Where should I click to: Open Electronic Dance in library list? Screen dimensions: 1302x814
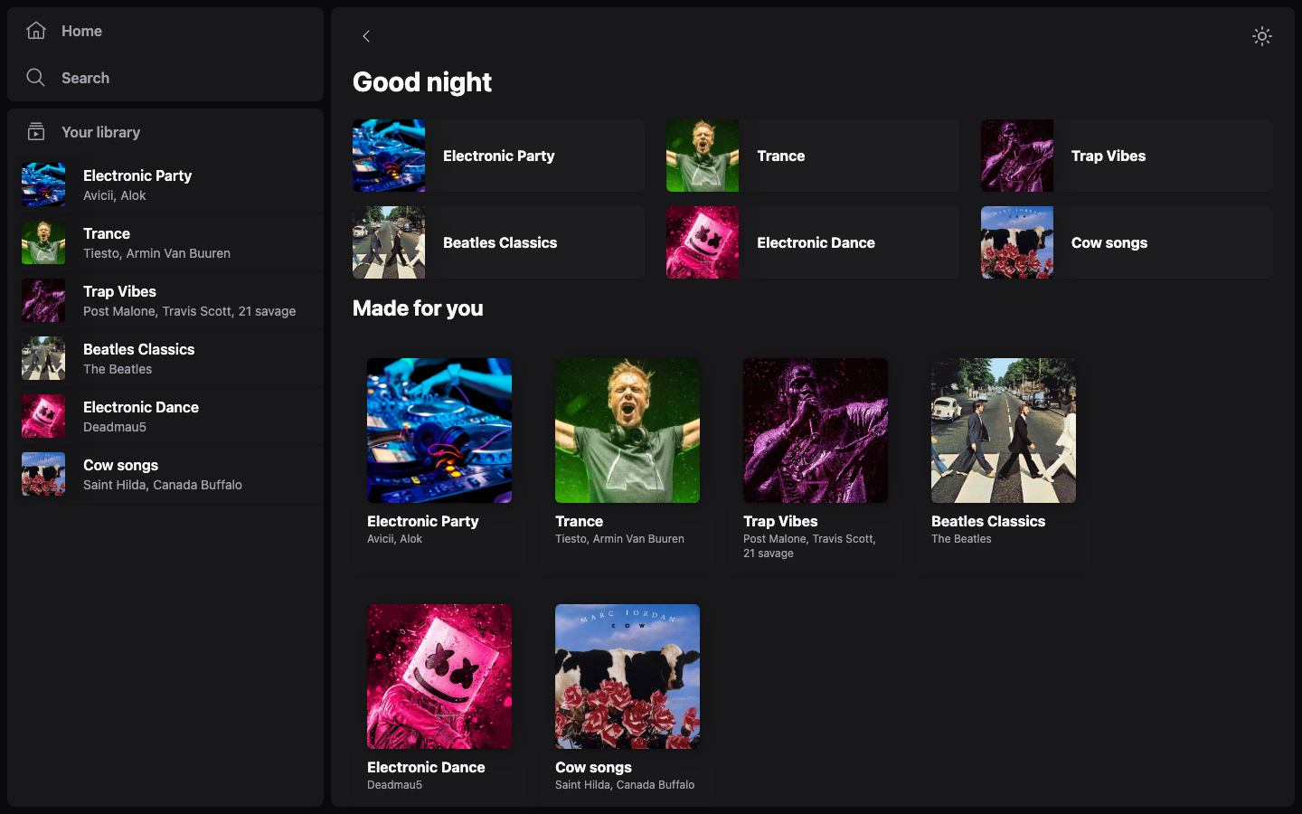click(165, 416)
